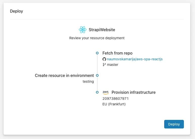This screenshot has height=139, width=195.
Task: Select the Provision infrastructure step marker
Action: pyautogui.click(x=97, y=92)
